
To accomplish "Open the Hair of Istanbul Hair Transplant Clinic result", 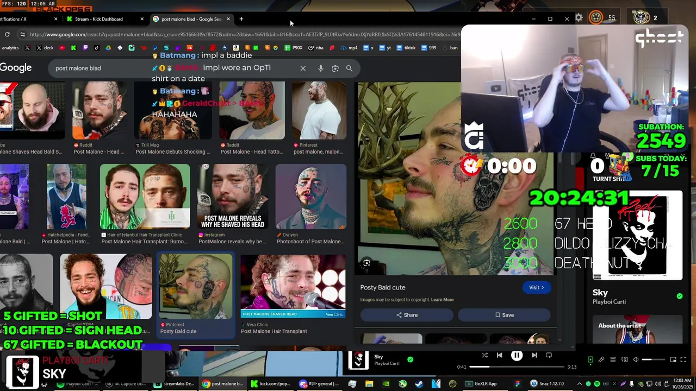I will tap(145, 204).
